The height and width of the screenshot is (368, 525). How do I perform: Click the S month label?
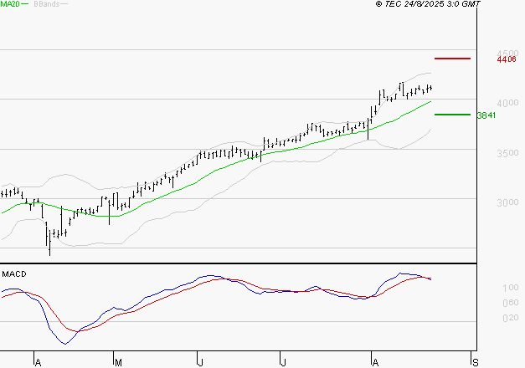pyautogui.click(x=475, y=363)
